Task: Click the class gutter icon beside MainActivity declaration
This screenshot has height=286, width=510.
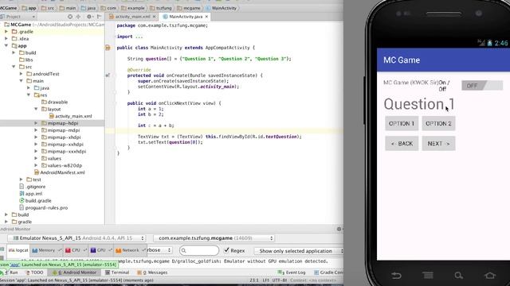Action: (x=108, y=48)
